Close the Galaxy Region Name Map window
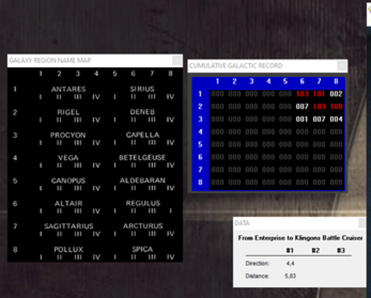 177,60
